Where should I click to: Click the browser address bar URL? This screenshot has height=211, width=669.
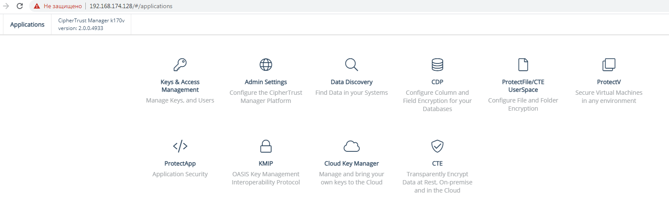pos(131,6)
